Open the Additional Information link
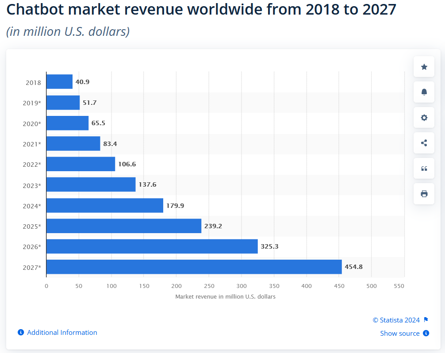This screenshot has width=445, height=353. 62,332
